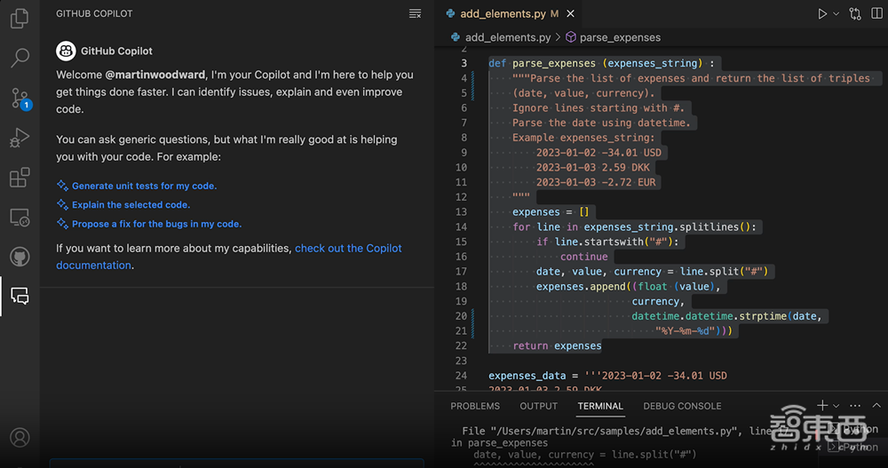This screenshot has width=888, height=468.
Task: Open the Remote Explorer view
Action: [x=20, y=218]
